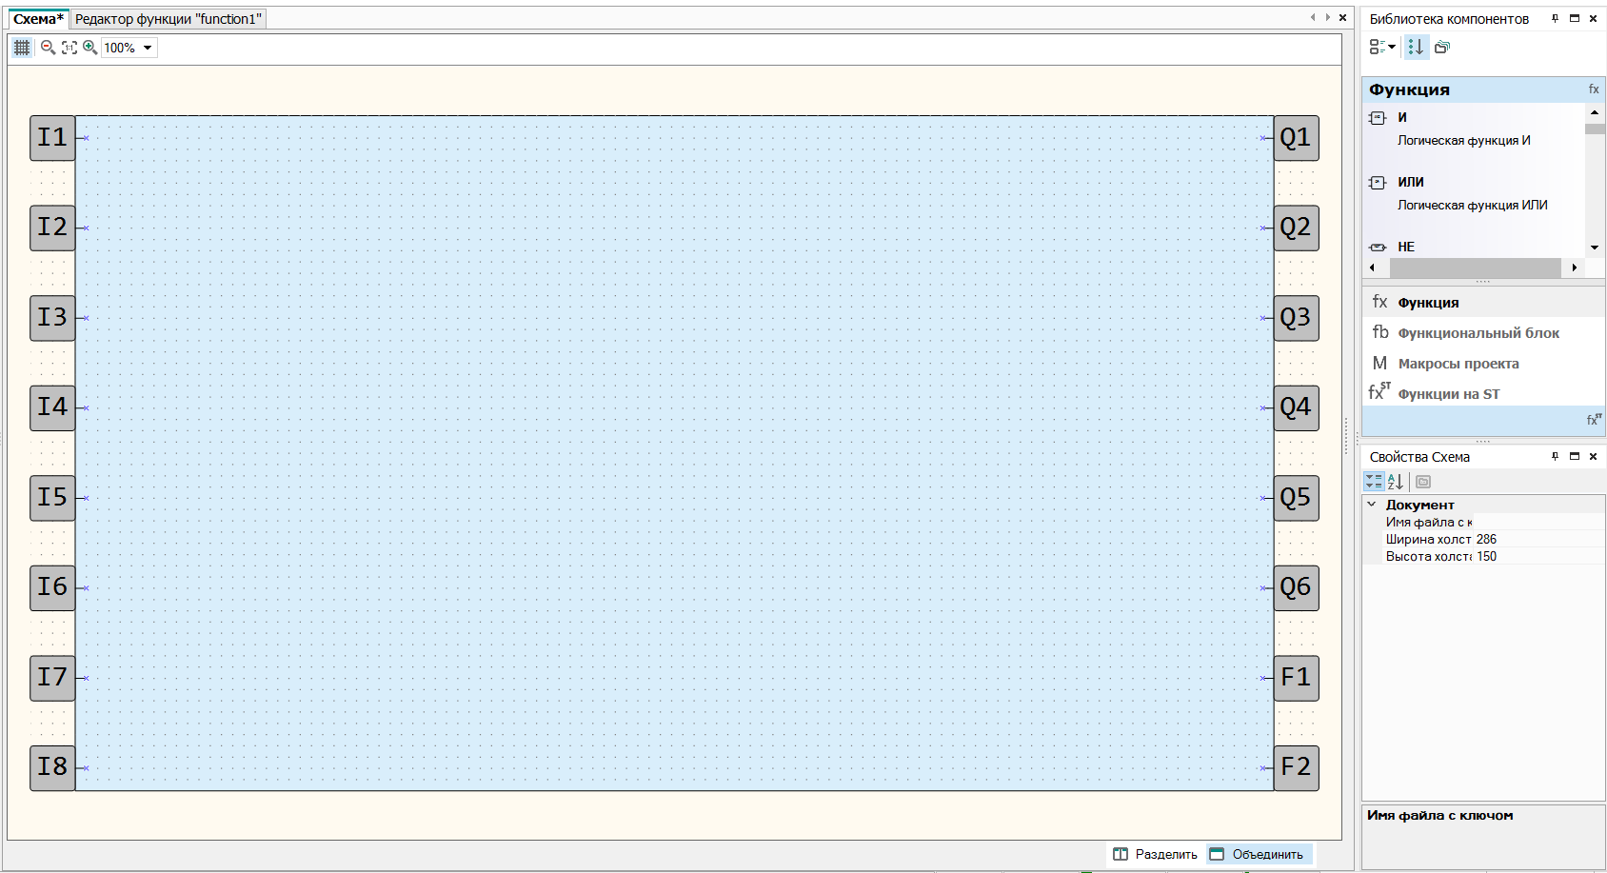Click the zoom out magnifier icon
The height and width of the screenshot is (873, 1607).
(x=48, y=48)
